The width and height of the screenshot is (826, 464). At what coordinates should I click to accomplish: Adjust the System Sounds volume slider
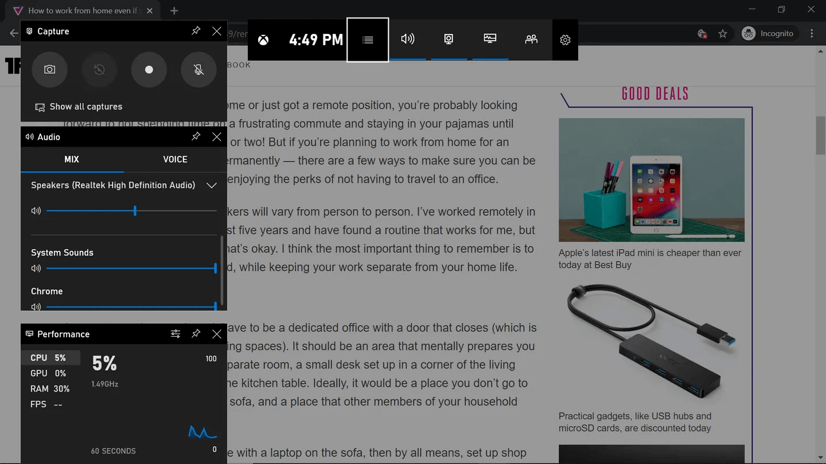coord(131,268)
